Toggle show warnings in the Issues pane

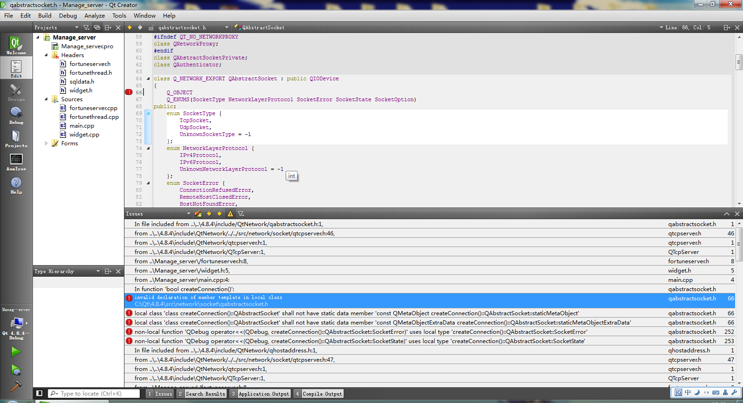click(x=230, y=214)
